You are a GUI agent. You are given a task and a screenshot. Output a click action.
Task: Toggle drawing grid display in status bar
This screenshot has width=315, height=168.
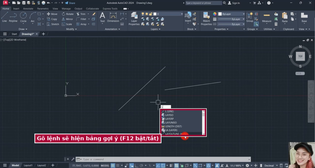coord(113,166)
